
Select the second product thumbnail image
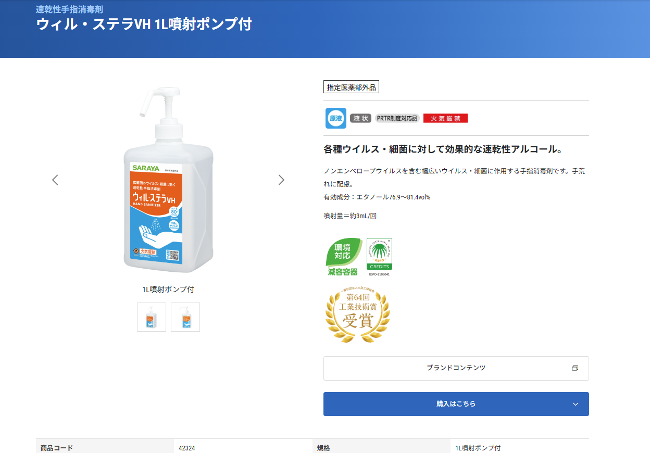tap(185, 317)
